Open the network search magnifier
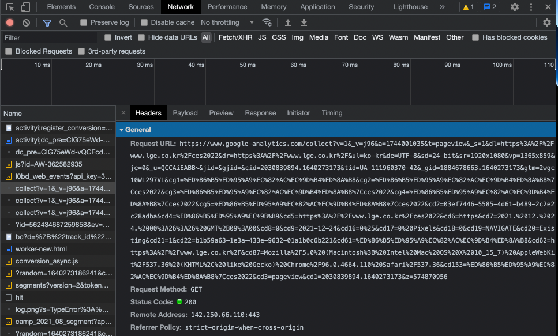558x336 pixels. pos(63,22)
